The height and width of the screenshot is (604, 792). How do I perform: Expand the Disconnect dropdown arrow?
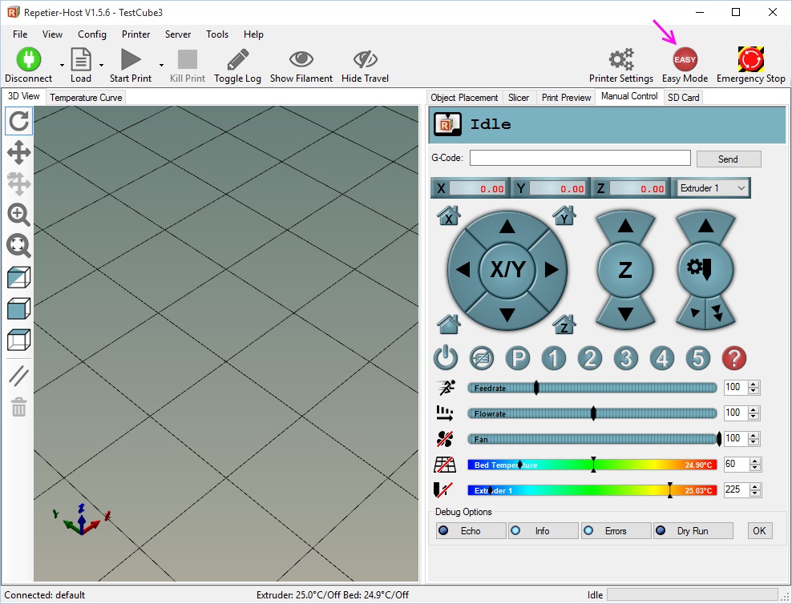point(63,65)
